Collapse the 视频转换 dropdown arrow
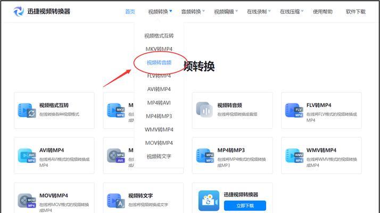 [x=171, y=11]
